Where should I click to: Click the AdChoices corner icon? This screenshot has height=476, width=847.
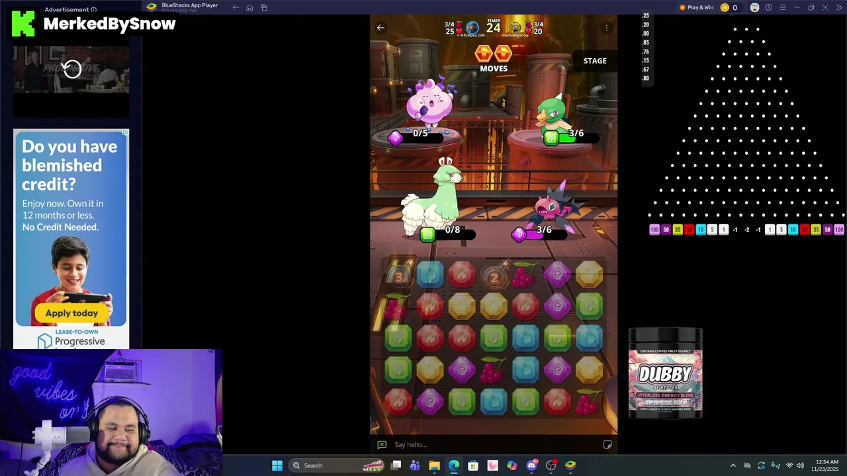[x=124, y=133]
